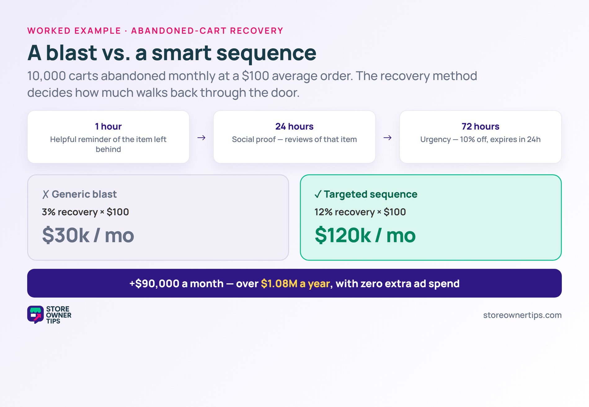Click the 'WORKED EXAMPLE · ABANDONED-CART RECOVERY' label
This screenshot has width=589, height=407.
[155, 31]
